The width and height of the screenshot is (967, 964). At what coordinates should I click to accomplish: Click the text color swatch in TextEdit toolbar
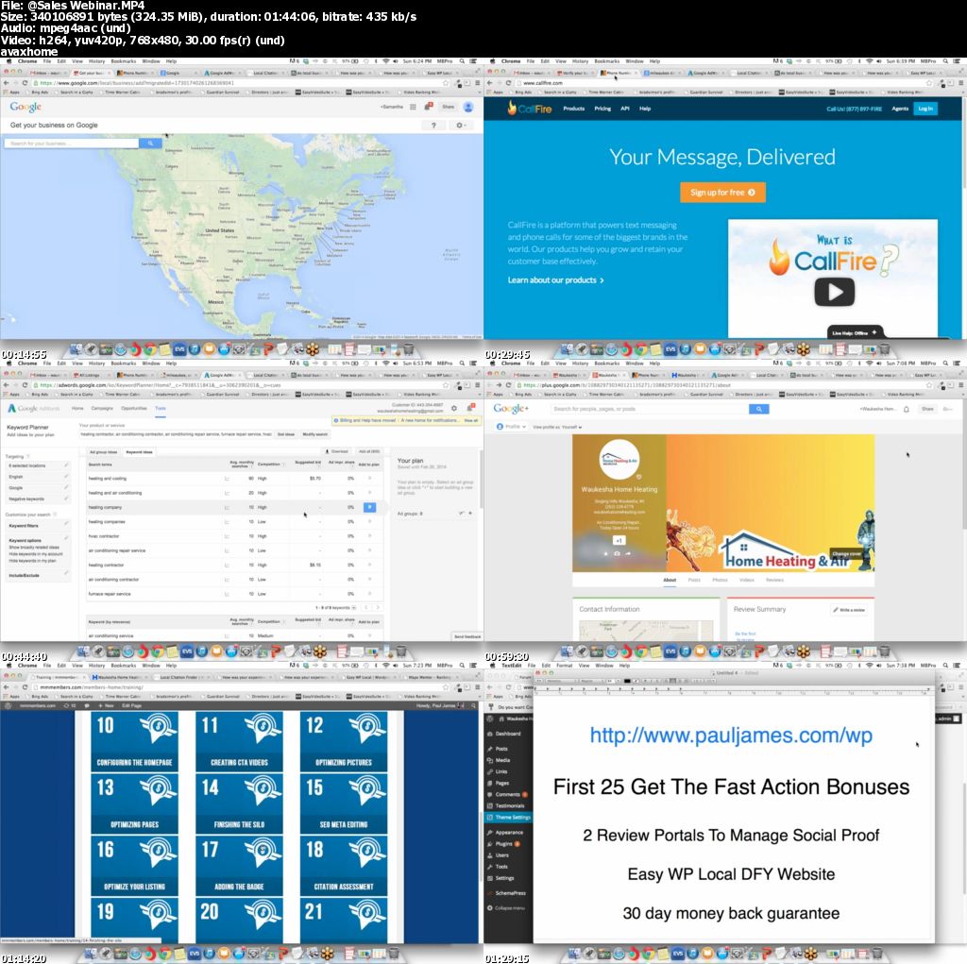tap(627, 681)
